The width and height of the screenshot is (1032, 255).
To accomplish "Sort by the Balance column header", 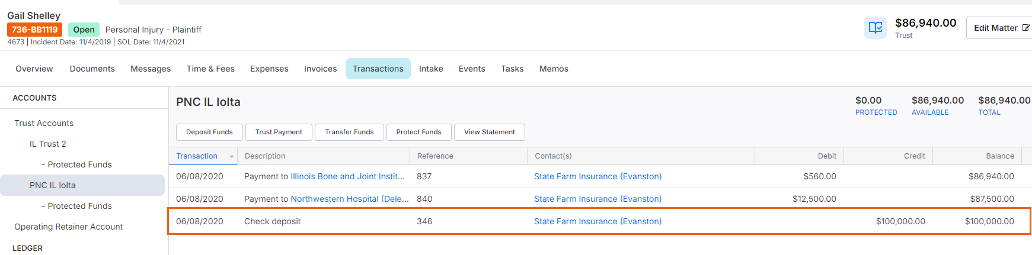I will coord(1000,156).
